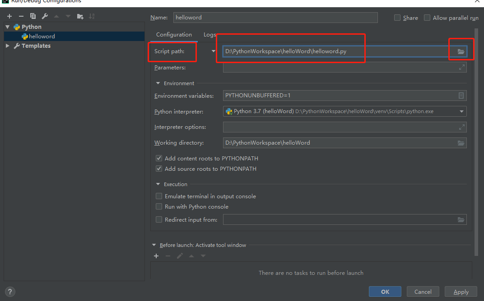Create a new configuration folder
This screenshot has height=301, width=484.
(x=80, y=16)
